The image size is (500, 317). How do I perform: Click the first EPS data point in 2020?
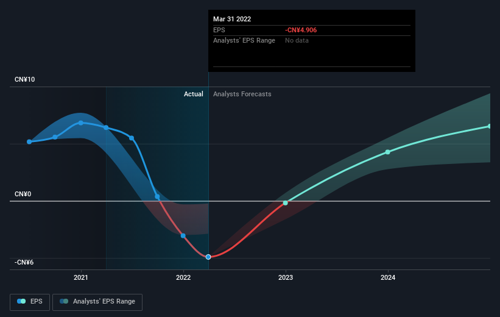[29, 142]
